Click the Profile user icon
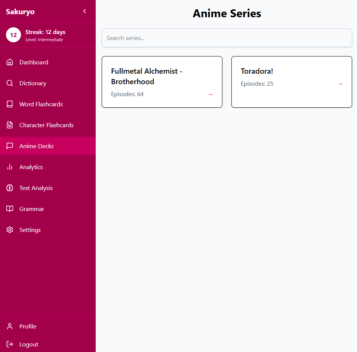Screen dimensions: 357x352 coord(10,326)
